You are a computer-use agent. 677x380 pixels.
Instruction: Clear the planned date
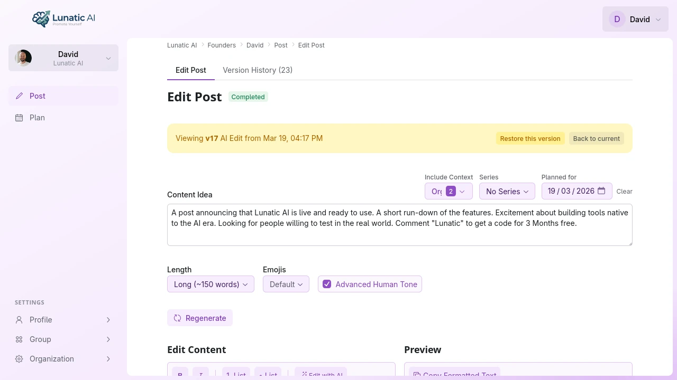[x=625, y=191]
